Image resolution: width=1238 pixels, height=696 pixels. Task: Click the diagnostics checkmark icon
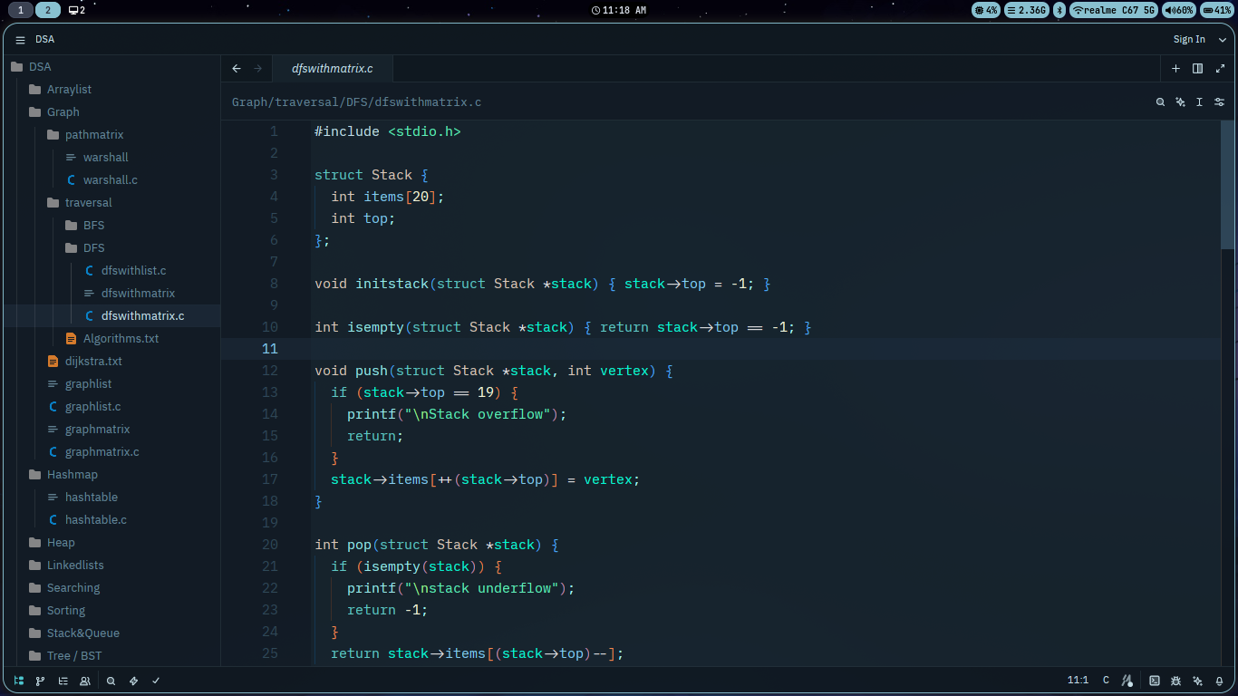(x=156, y=681)
